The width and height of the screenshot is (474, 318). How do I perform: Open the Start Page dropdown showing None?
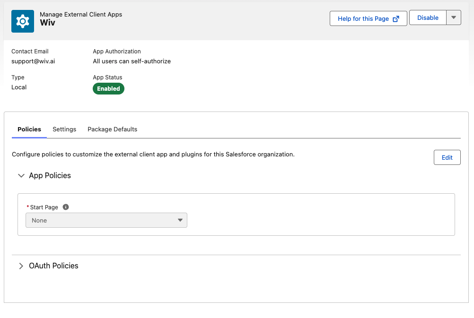click(x=106, y=220)
